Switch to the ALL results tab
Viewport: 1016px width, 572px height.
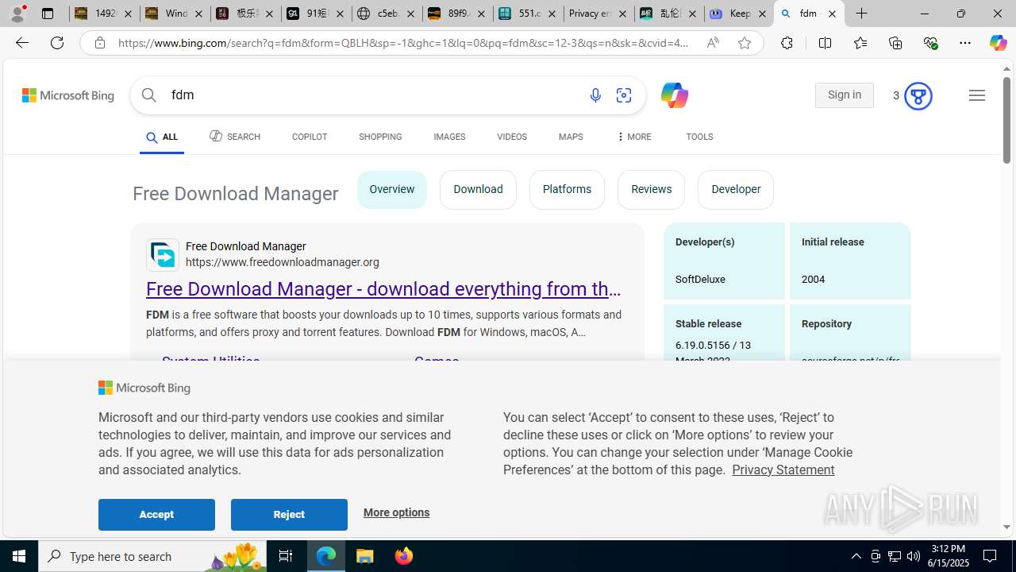(x=162, y=137)
